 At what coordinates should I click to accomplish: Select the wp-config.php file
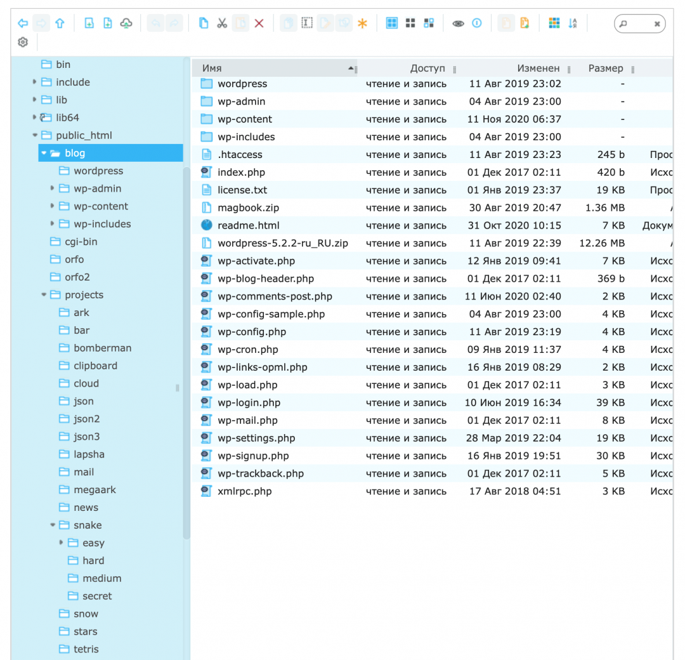251,332
